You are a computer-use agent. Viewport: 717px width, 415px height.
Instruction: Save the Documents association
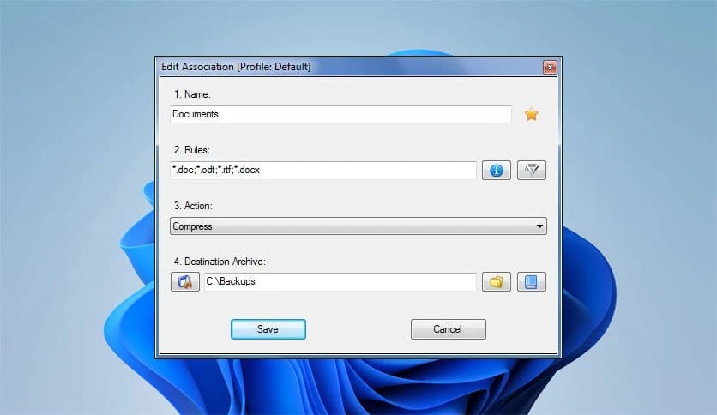[268, 329]
